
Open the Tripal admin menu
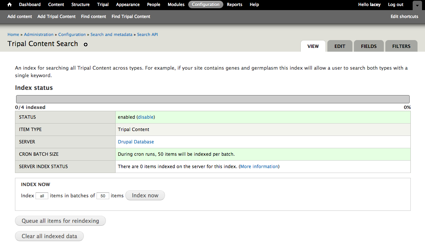pyautogui.click(x=103, y=4)
